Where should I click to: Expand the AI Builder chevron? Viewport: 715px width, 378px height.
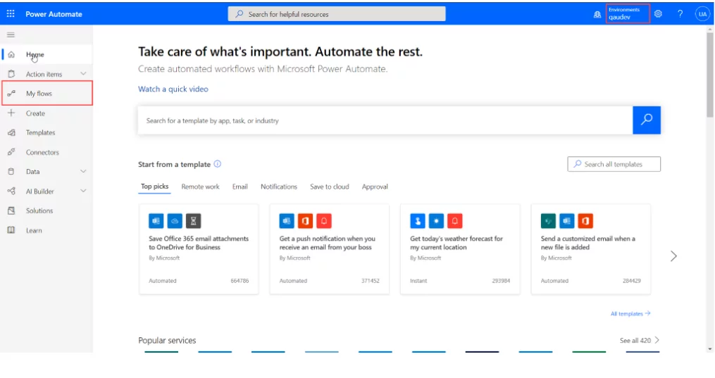coord(83,191)
